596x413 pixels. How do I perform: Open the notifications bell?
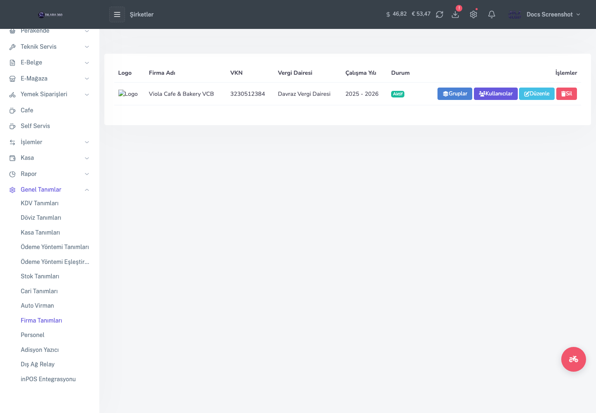click(x=492, y=14)
